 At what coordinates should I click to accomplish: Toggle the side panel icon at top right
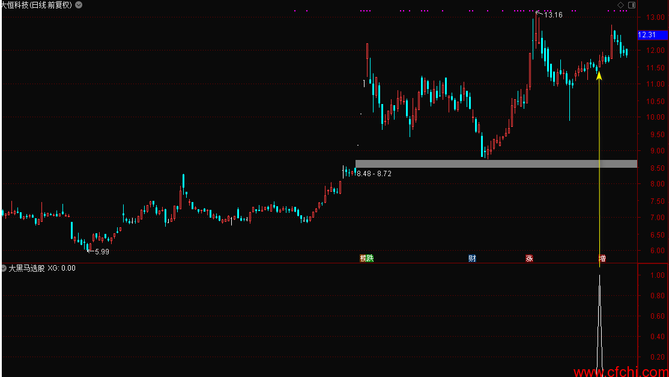point(632,5)
